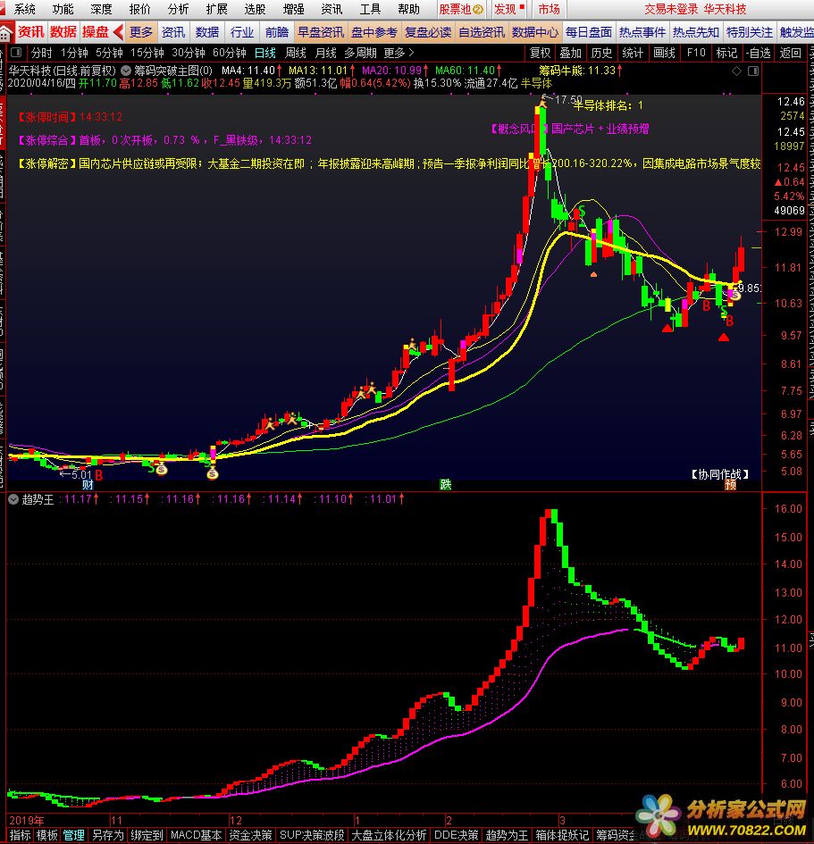
Task: Click the 叠加 toolbar button
Action: [571, 53]
